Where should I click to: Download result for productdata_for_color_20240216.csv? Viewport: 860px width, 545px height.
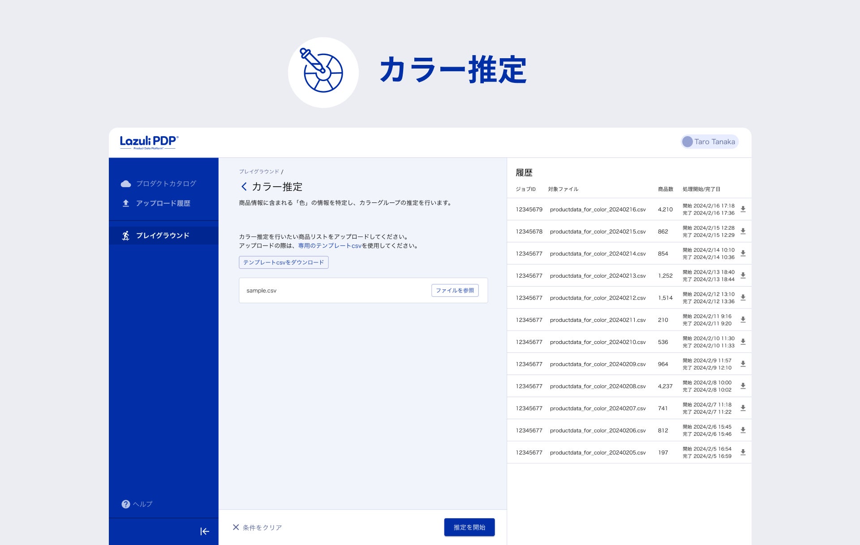(743, 209)
